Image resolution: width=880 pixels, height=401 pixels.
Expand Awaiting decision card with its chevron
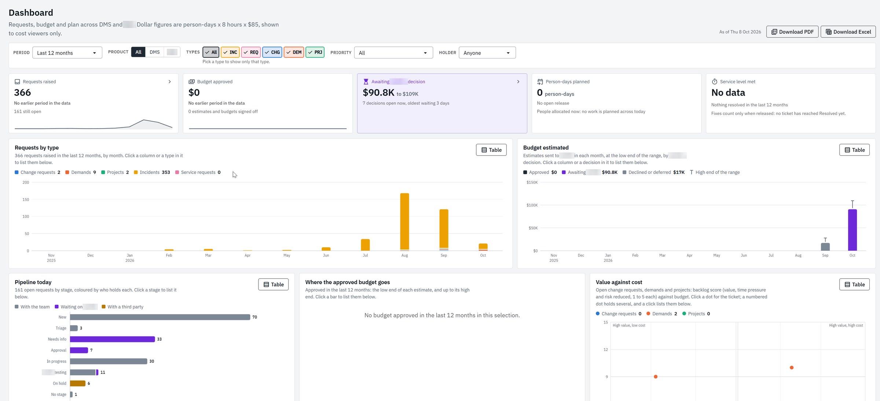pos(518,82)
